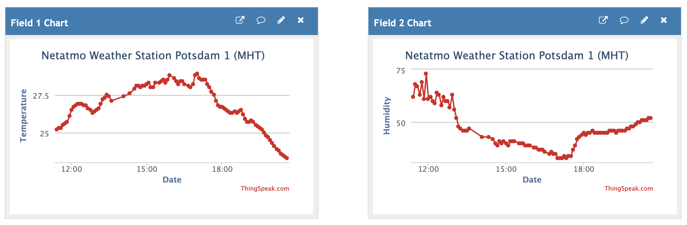This screenshot has width=687, height=225.
Task: Open Field 2 Chart in new window
Action: coord(603,20)
